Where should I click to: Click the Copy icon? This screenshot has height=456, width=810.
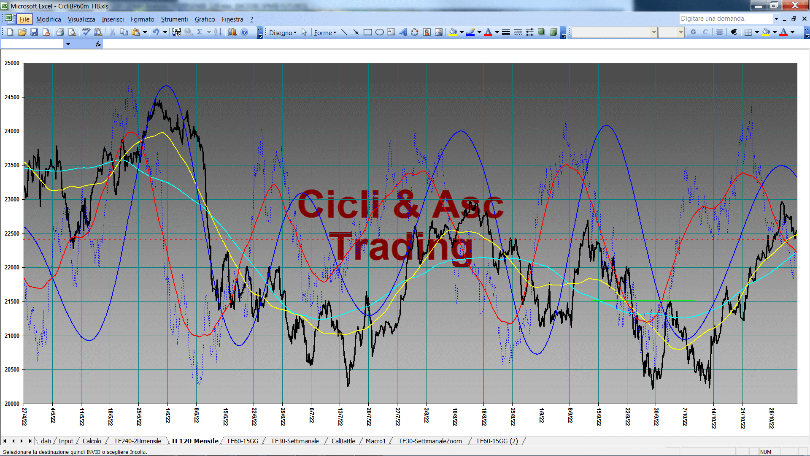(124, 33)
